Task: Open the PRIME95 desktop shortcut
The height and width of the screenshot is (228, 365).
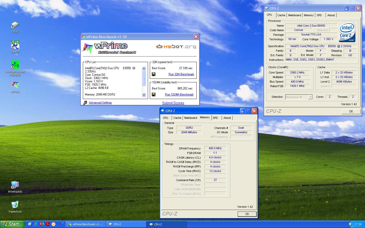Action: coord(15,68)
